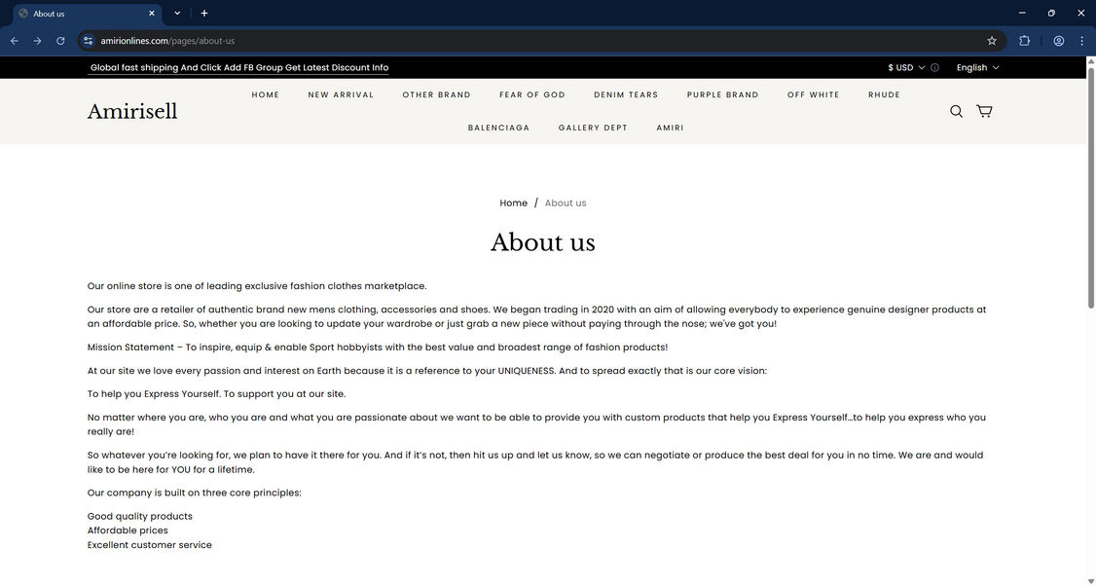Click 'To help you Express Yourself' line
Image resolution: width=1096 pixels, height=586 pixels.
pos(217,393)
